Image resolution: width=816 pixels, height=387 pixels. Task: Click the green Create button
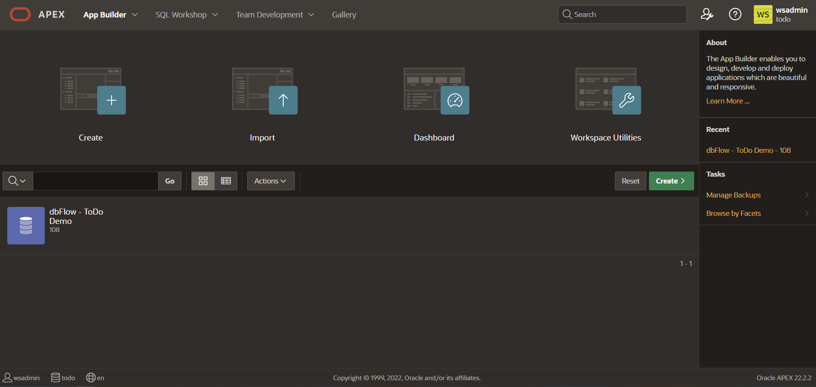pos(671,181)
